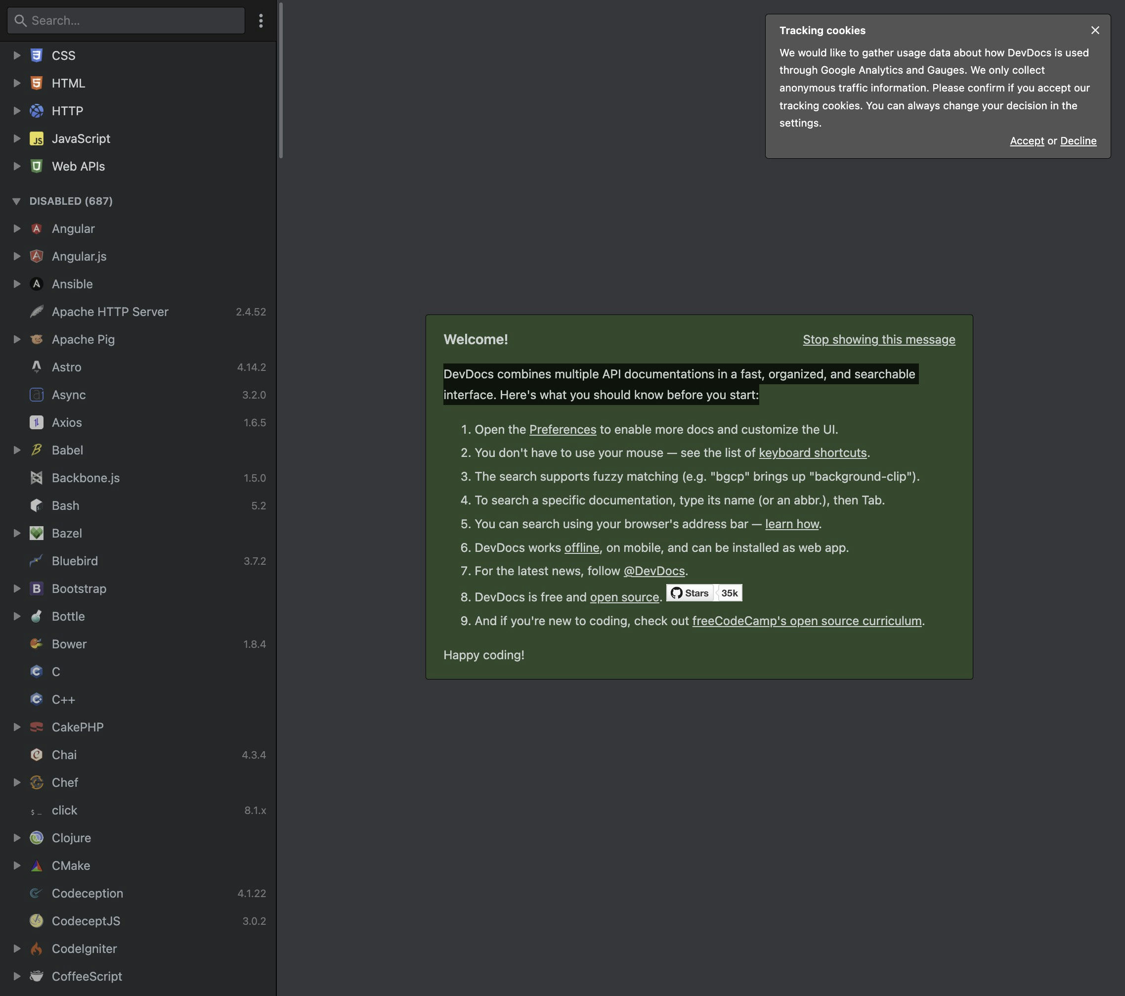Open the offline link
This screenshot has width=1125, height=996.
[x=582, y=548]
